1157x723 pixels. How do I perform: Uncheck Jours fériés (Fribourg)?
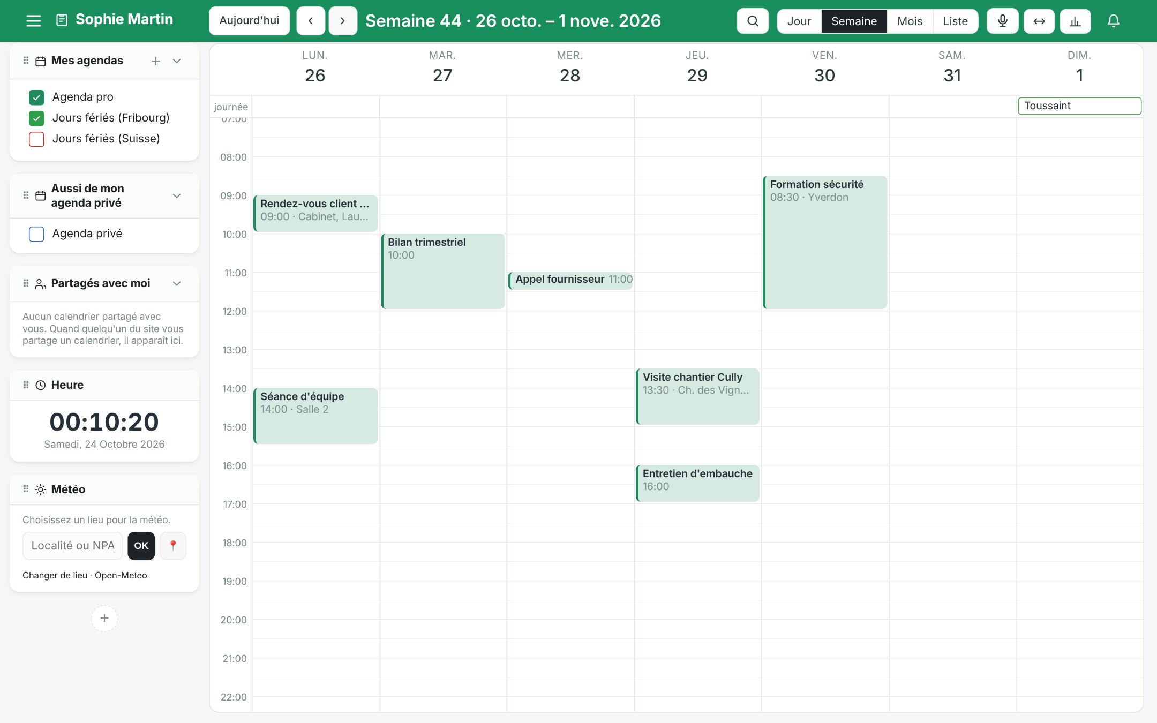[36, 118]
